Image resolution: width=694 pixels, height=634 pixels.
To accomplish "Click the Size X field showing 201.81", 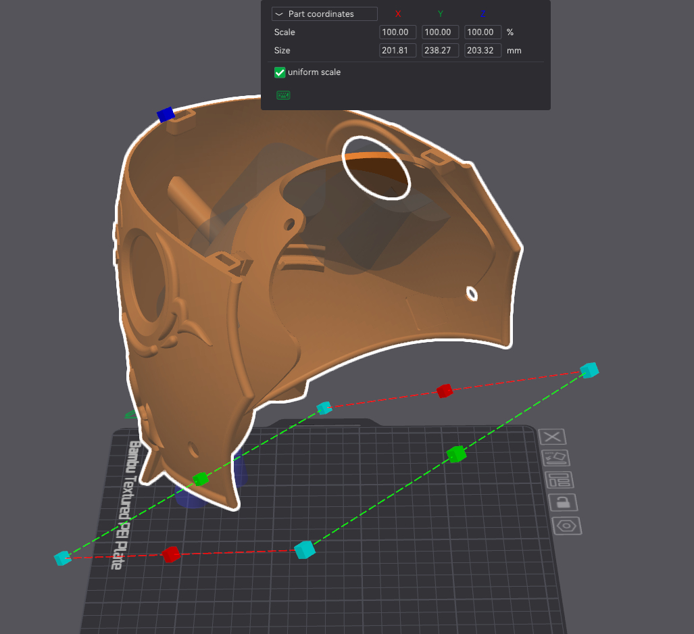I will tap(397, 51).
